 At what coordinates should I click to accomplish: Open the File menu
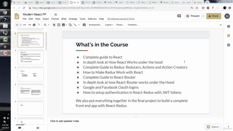(24, 19)
